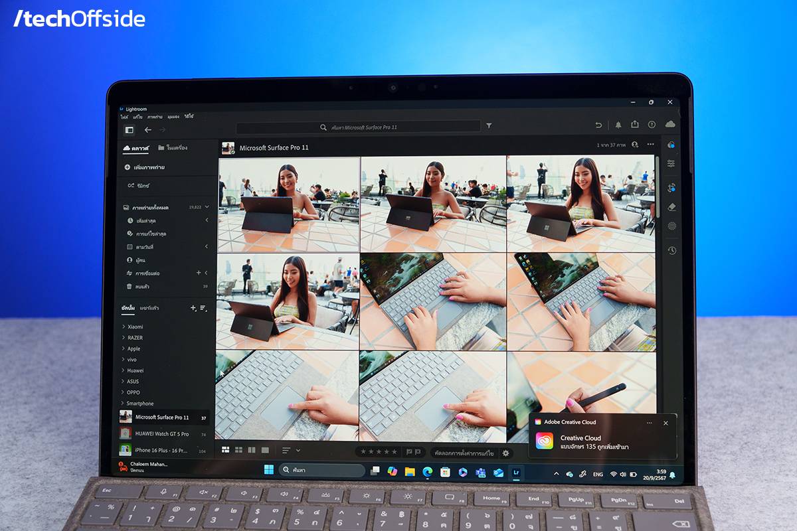Expand the Huawei album folder
Screen dimensions: 797x531
[124, 370]
